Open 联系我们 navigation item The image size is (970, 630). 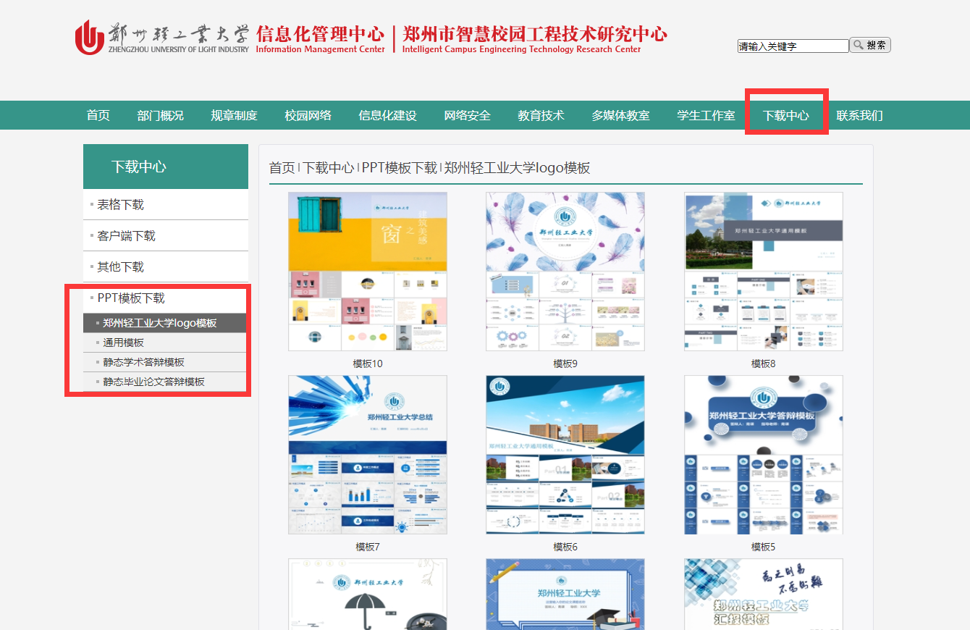pyautogui.click(x=860, y=115)
